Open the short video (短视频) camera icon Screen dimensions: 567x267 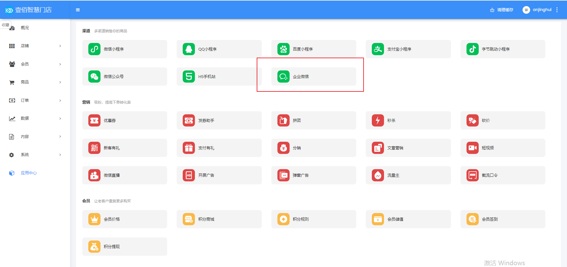coord(472,148)
